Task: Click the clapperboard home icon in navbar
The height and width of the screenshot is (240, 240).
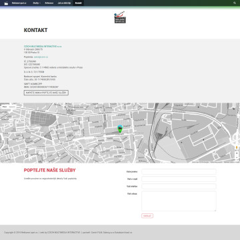Action: (x=6, y=3)
